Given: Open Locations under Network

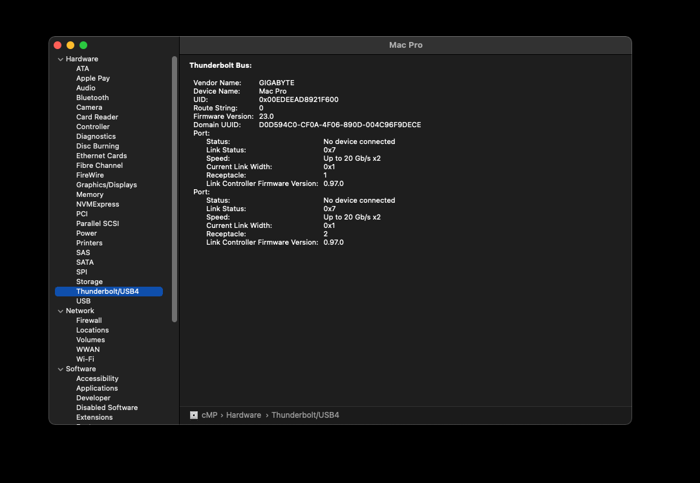Looking at the screenshot, I should tap(92, 330).
